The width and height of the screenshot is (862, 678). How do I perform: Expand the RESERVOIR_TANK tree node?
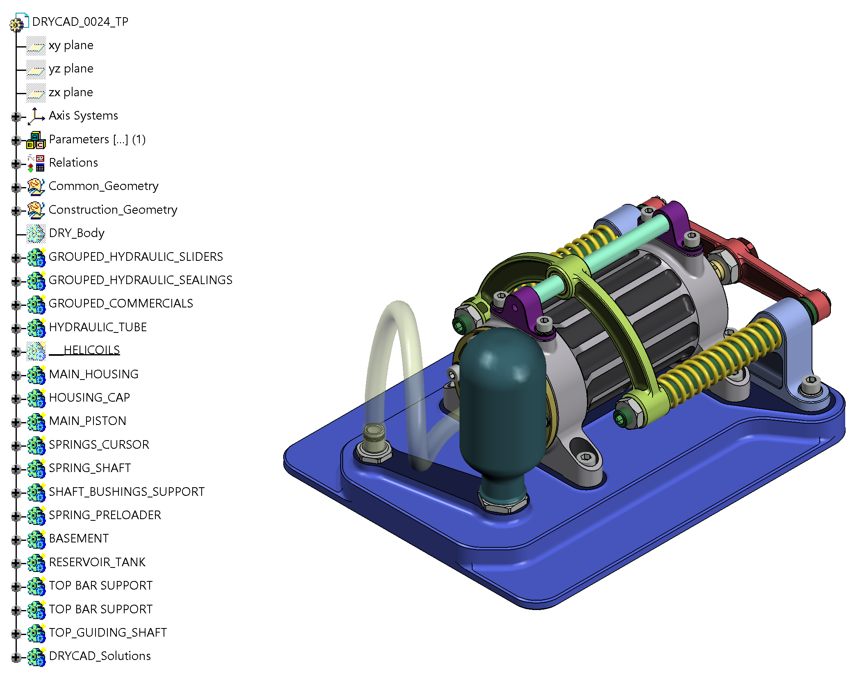pos(16,563)
